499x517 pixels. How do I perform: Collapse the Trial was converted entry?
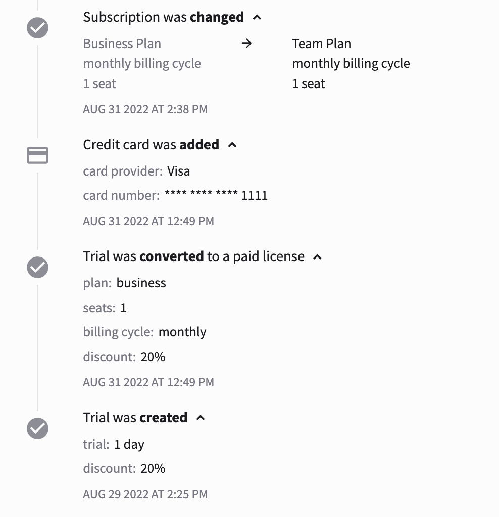tap(317, 256)
